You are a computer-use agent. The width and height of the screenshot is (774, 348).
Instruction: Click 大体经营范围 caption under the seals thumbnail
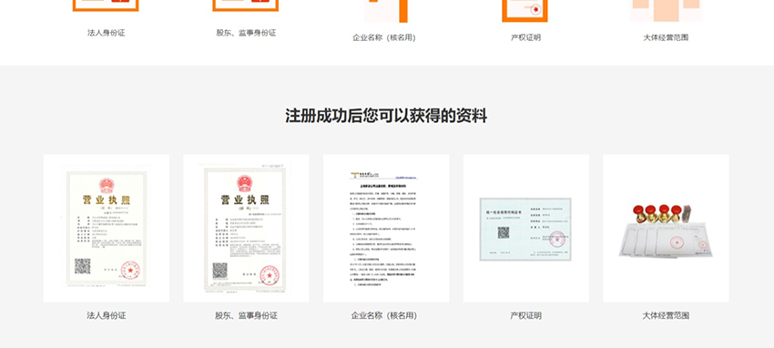[666, 315]
